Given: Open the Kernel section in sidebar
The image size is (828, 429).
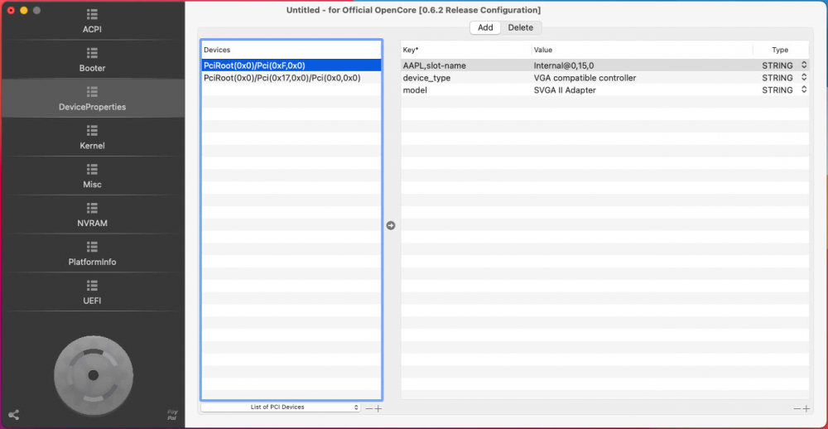Looking at the screenshot, I should coord(93,137).
